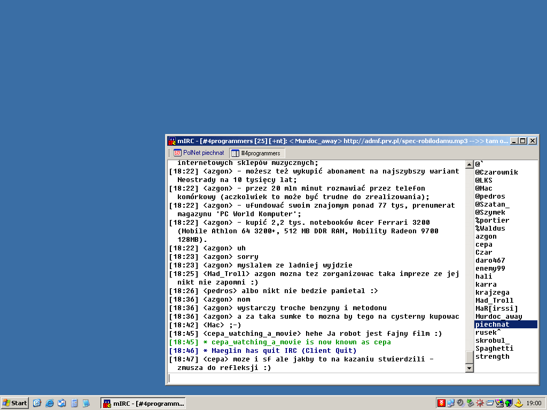Launch Internet Explorer from Quick Launch

pyautogui.click(x=50, y=403)
